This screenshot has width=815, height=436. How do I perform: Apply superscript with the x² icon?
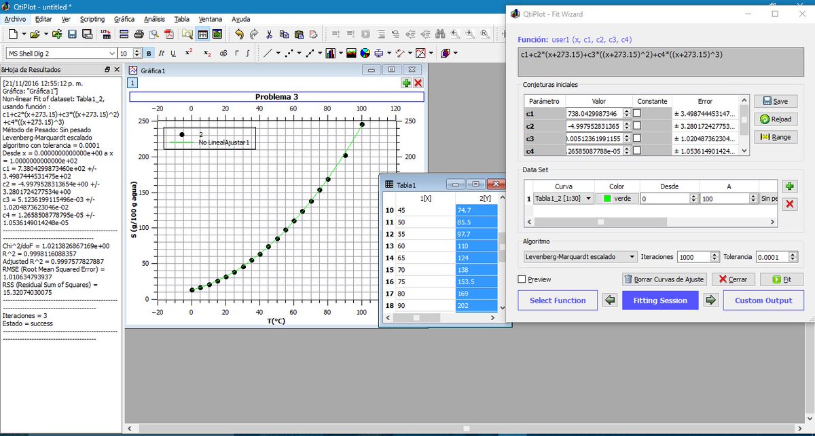(x=189, y=53)
